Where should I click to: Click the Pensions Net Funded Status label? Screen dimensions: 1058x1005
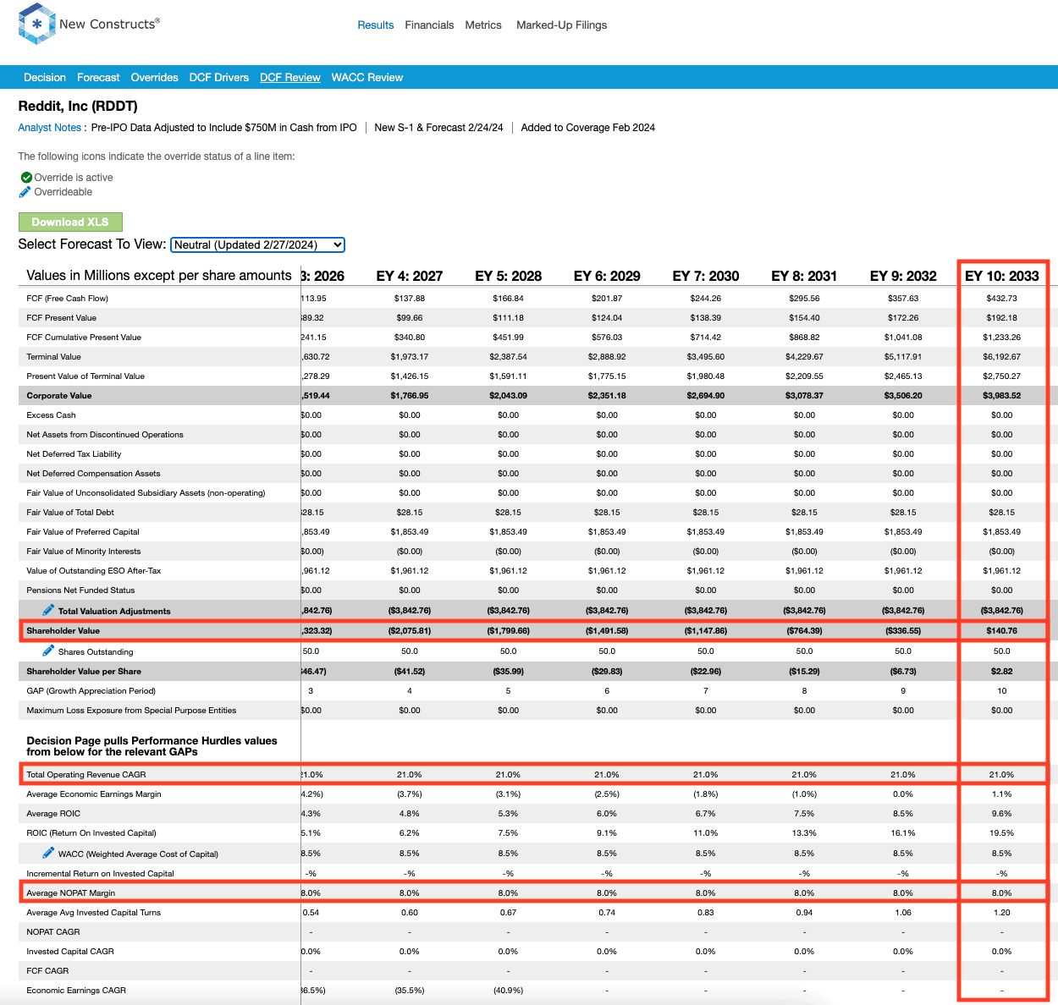(x=80, y=590)
